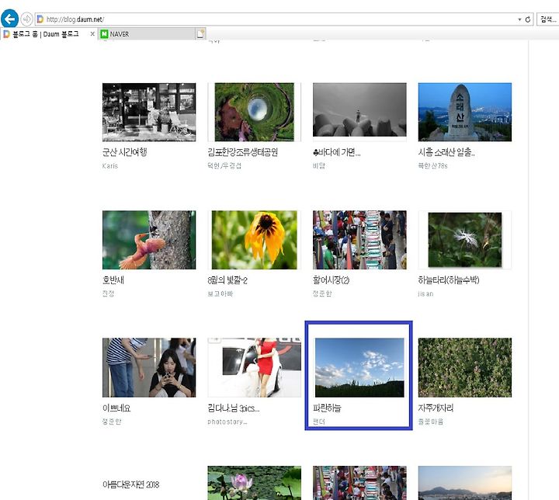559x500 pixels.
Task: Click the author name under 자주개자리
Action: (431, 422)
